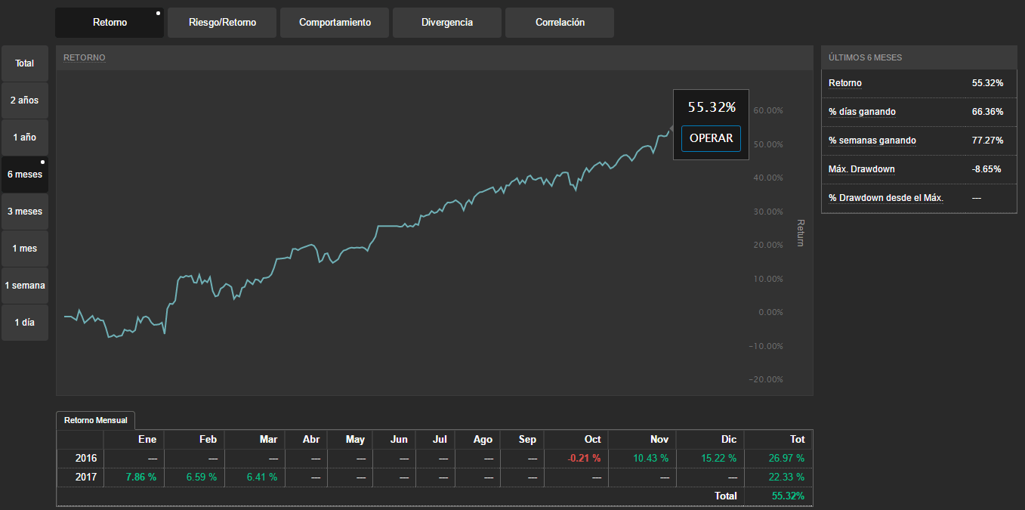
Task: Open the Correlación tab
Action: tap(560, 23)
